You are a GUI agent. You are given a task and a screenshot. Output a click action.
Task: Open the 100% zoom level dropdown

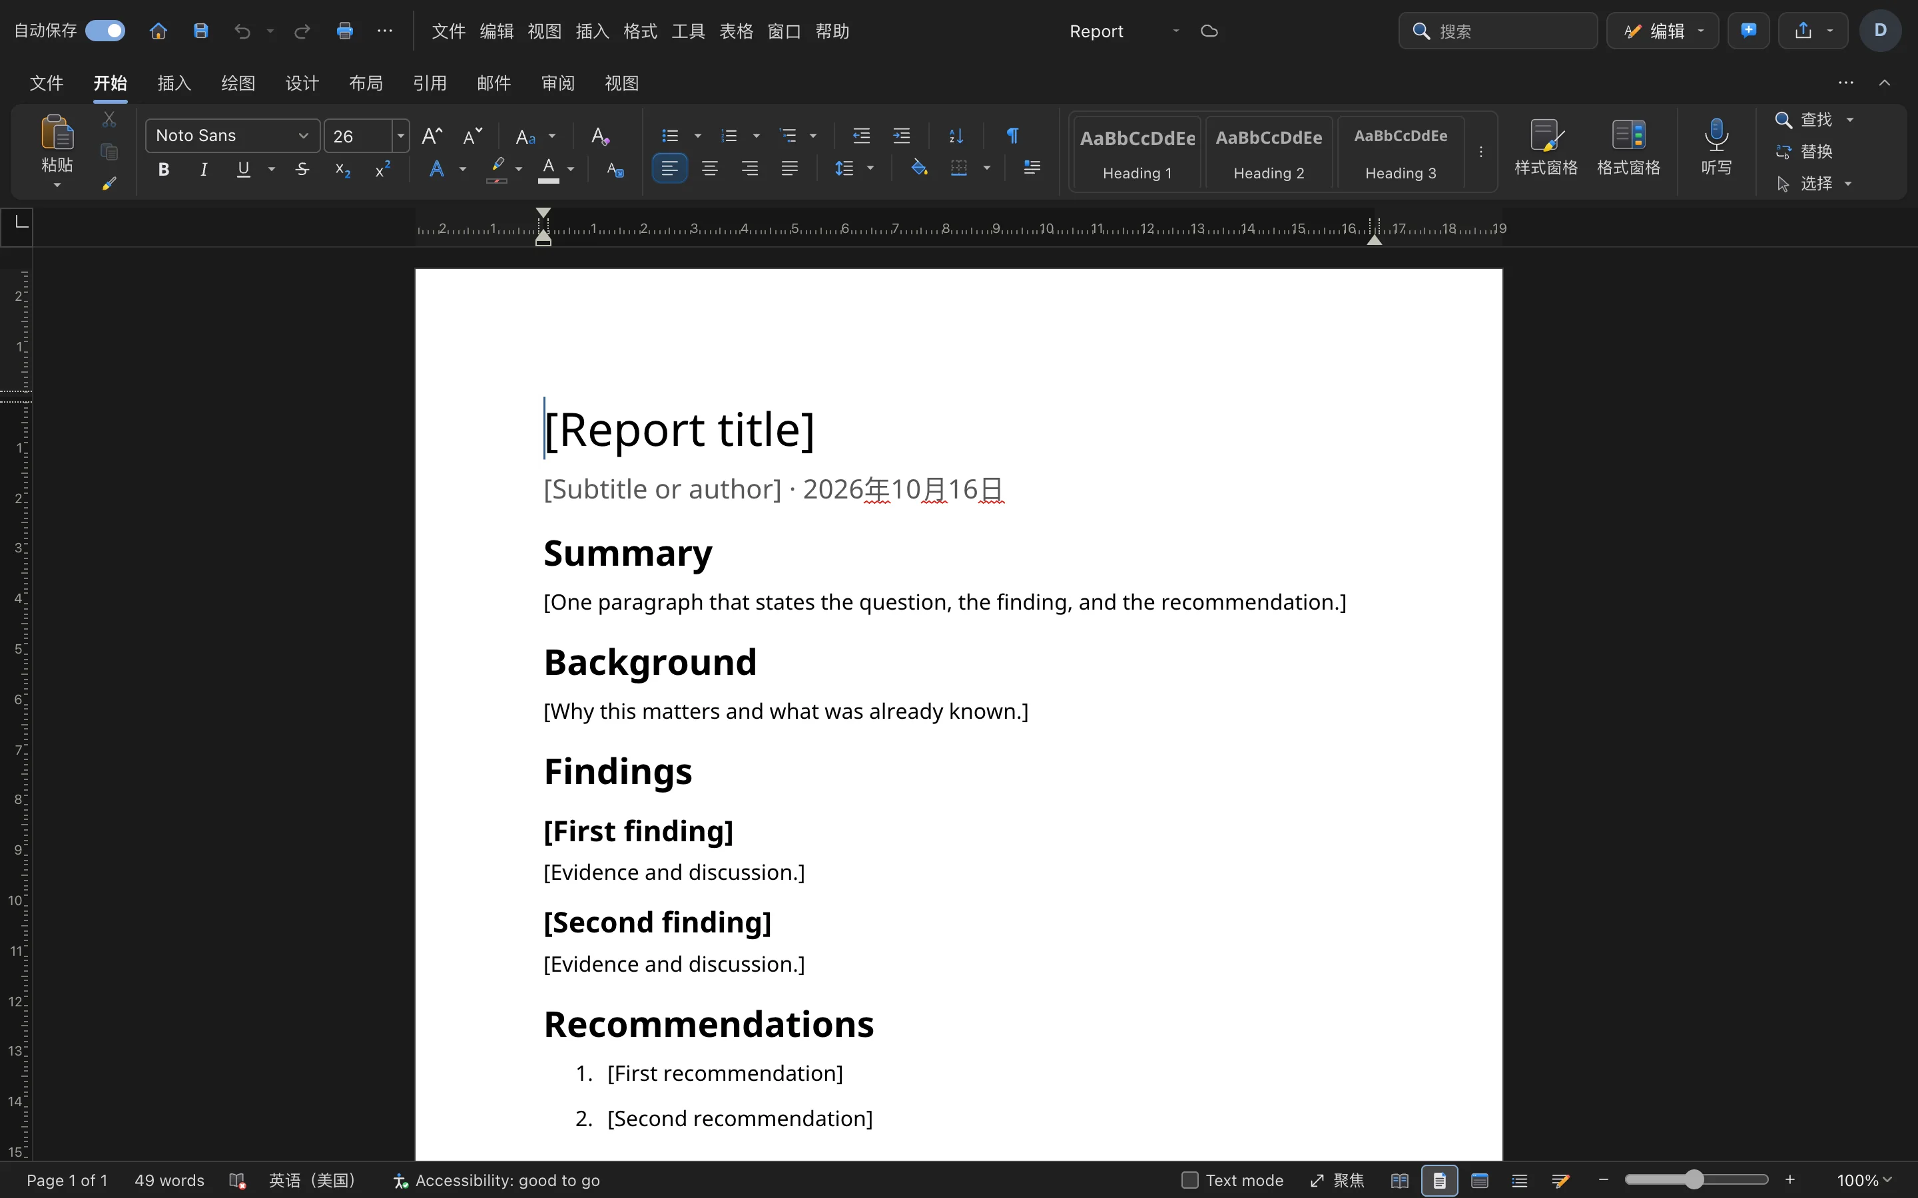[x=1864, y=1180]
